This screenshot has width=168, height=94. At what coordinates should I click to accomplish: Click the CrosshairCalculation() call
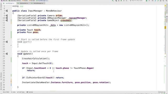pyautogui.click(x=35, y=58)
